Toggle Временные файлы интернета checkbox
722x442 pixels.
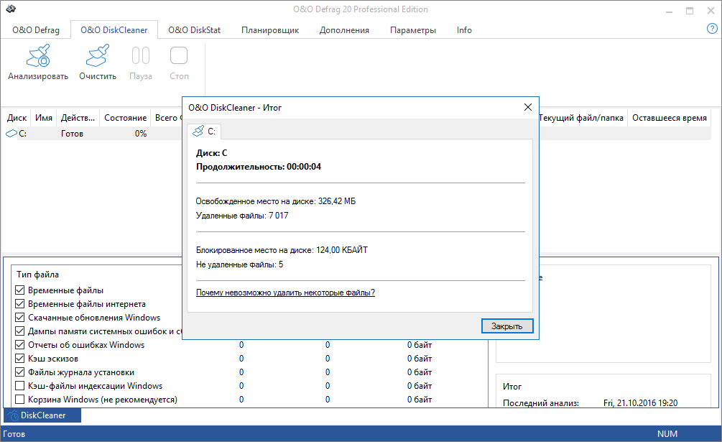[20, 304]
